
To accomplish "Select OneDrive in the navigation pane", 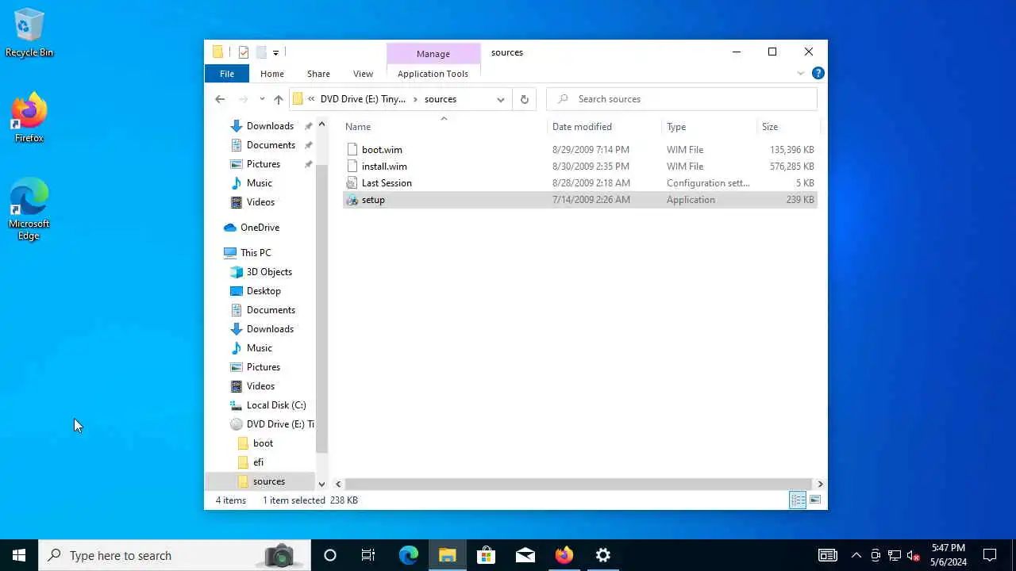I will [260, 228].
